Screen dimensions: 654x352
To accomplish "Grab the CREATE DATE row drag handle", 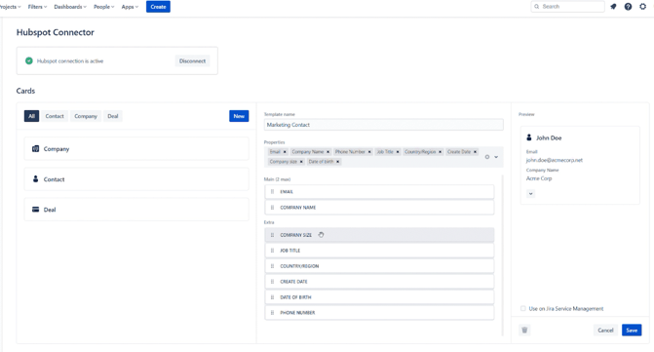I will (272, 282).
